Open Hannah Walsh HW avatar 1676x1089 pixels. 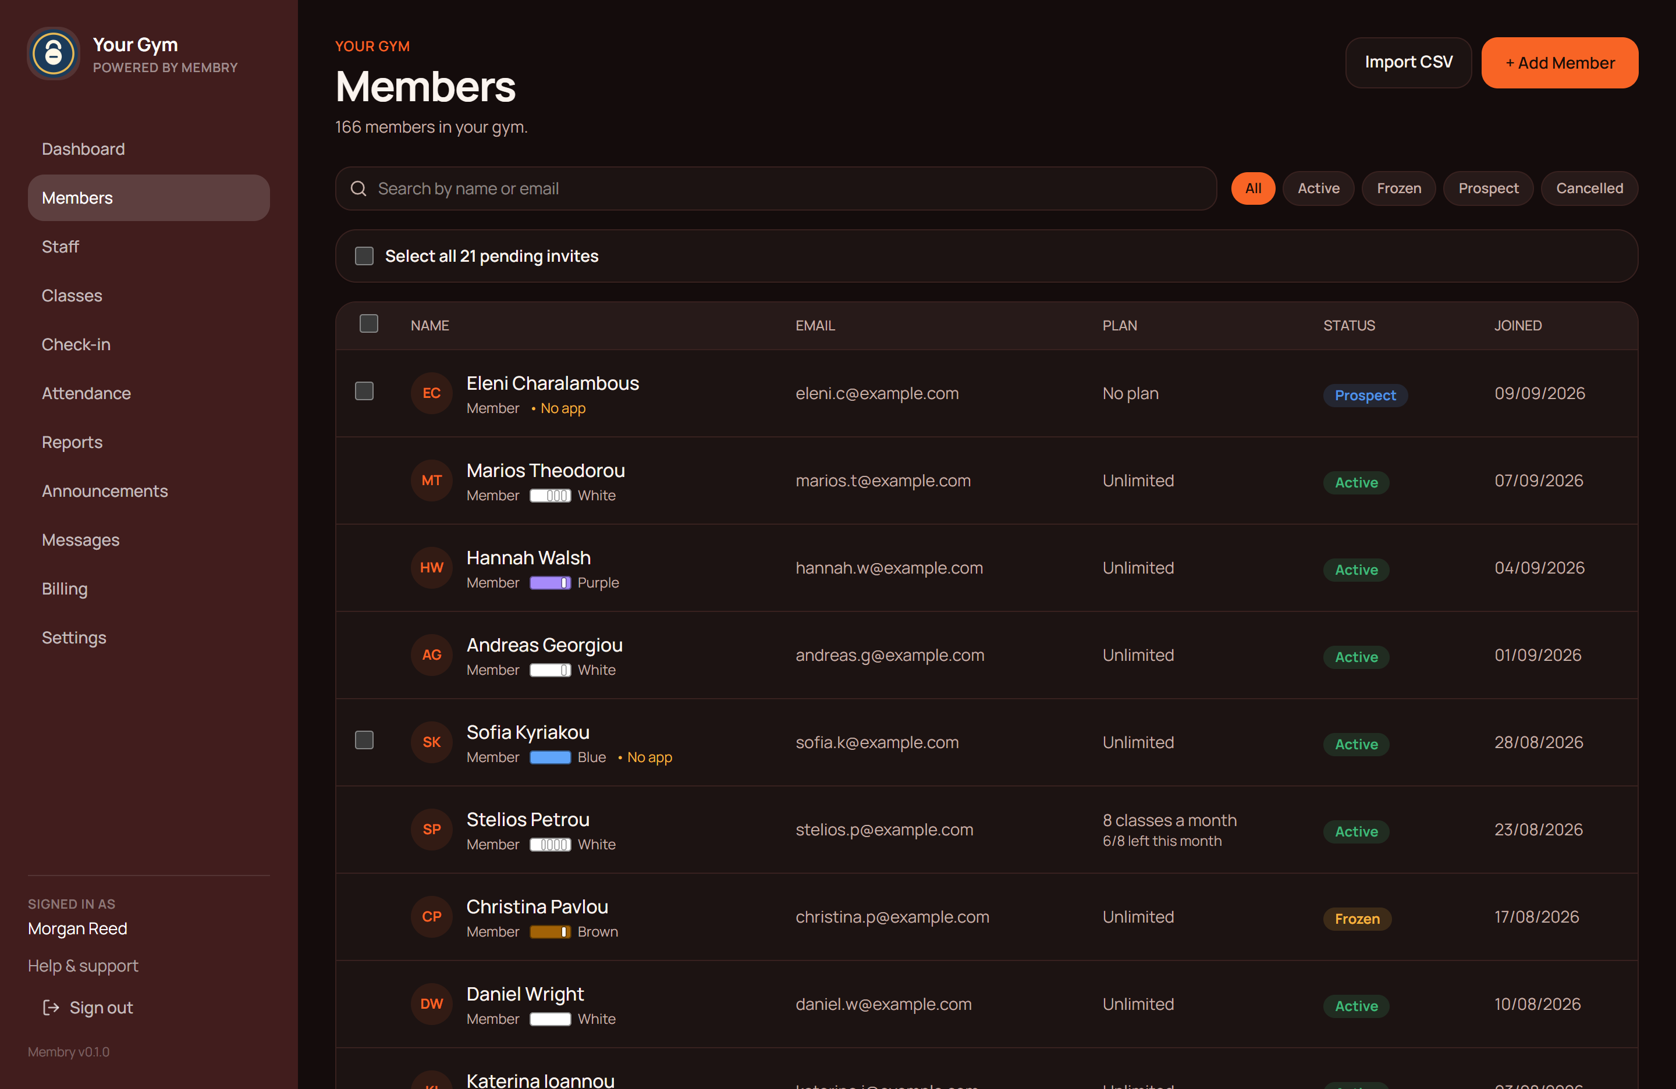click(x=432, y=568)
